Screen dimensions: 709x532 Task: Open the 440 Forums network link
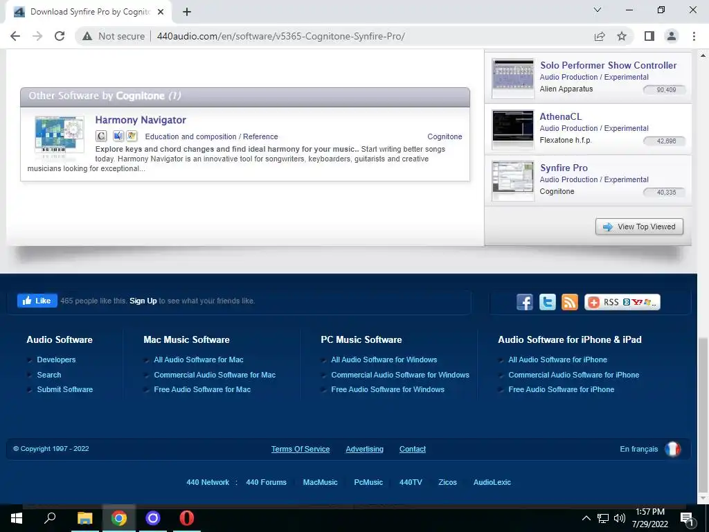(266, 482)
